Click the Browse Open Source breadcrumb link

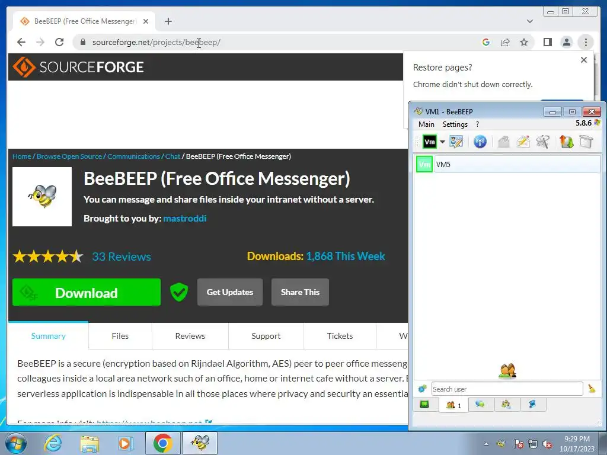click(x=69, y=156)
